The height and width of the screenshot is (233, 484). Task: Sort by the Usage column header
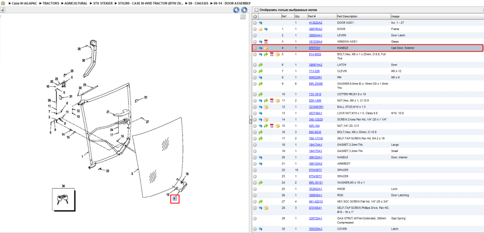437,16
